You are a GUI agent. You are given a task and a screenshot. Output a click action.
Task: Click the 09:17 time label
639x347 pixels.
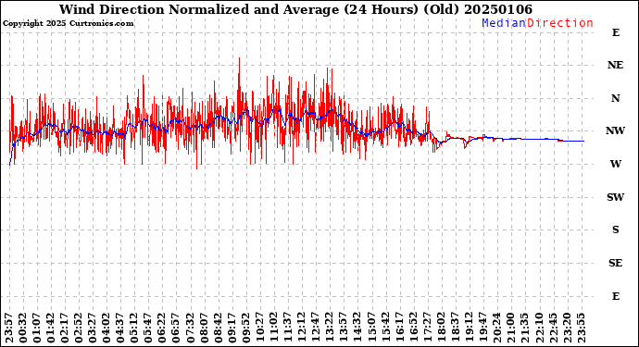tap(232, 328)
